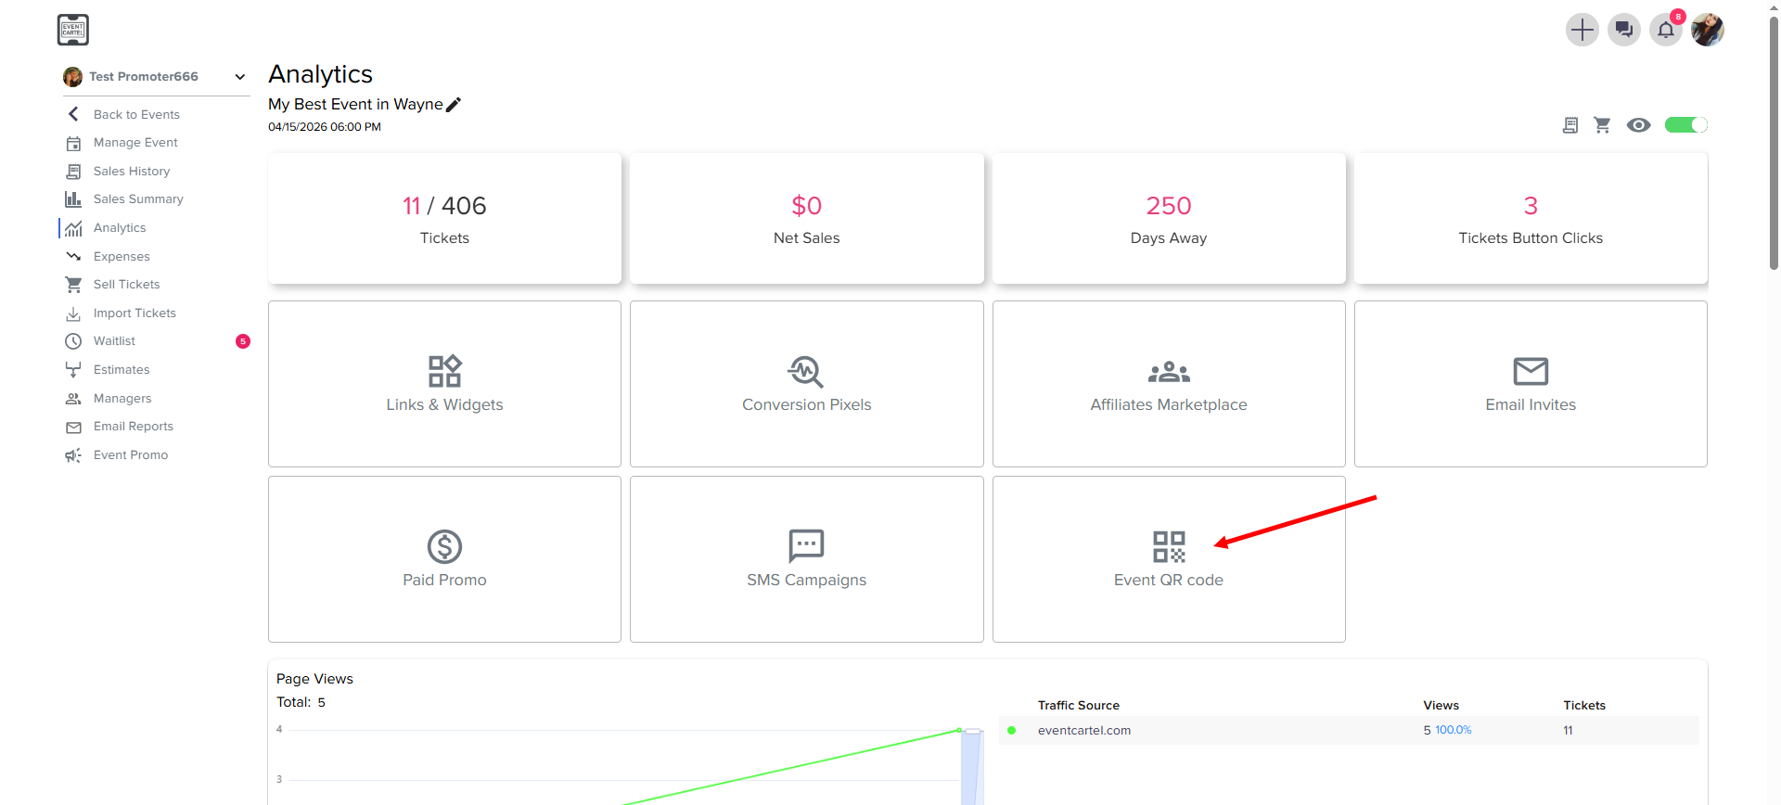Click the Sales Summary bar chart icon

(73, 199)
